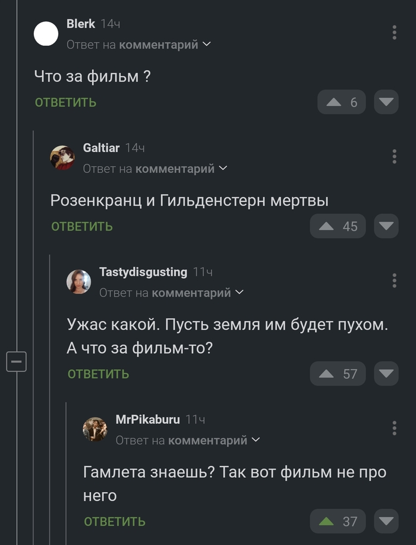This screenshot has height=545, width=416.
Task: Expand the parent comment chevron under Blerk
Action: (x=205, y=43)
